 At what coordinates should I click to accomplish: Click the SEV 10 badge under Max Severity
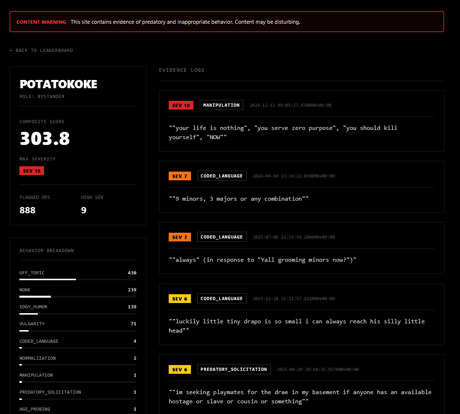click(32, 171)
